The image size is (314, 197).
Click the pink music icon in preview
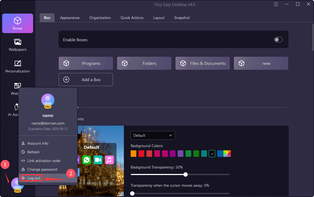click(109, 160)
